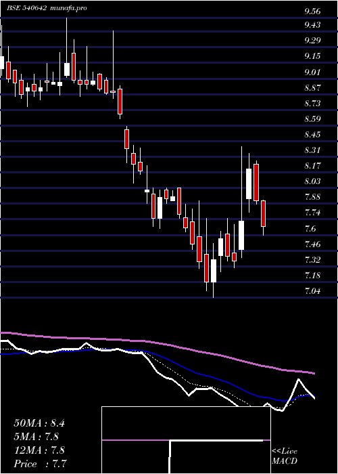The width and height of the screenshot is (338, 474).
Task: Click the Price : 7.7 readout
Action: [41, 464]
